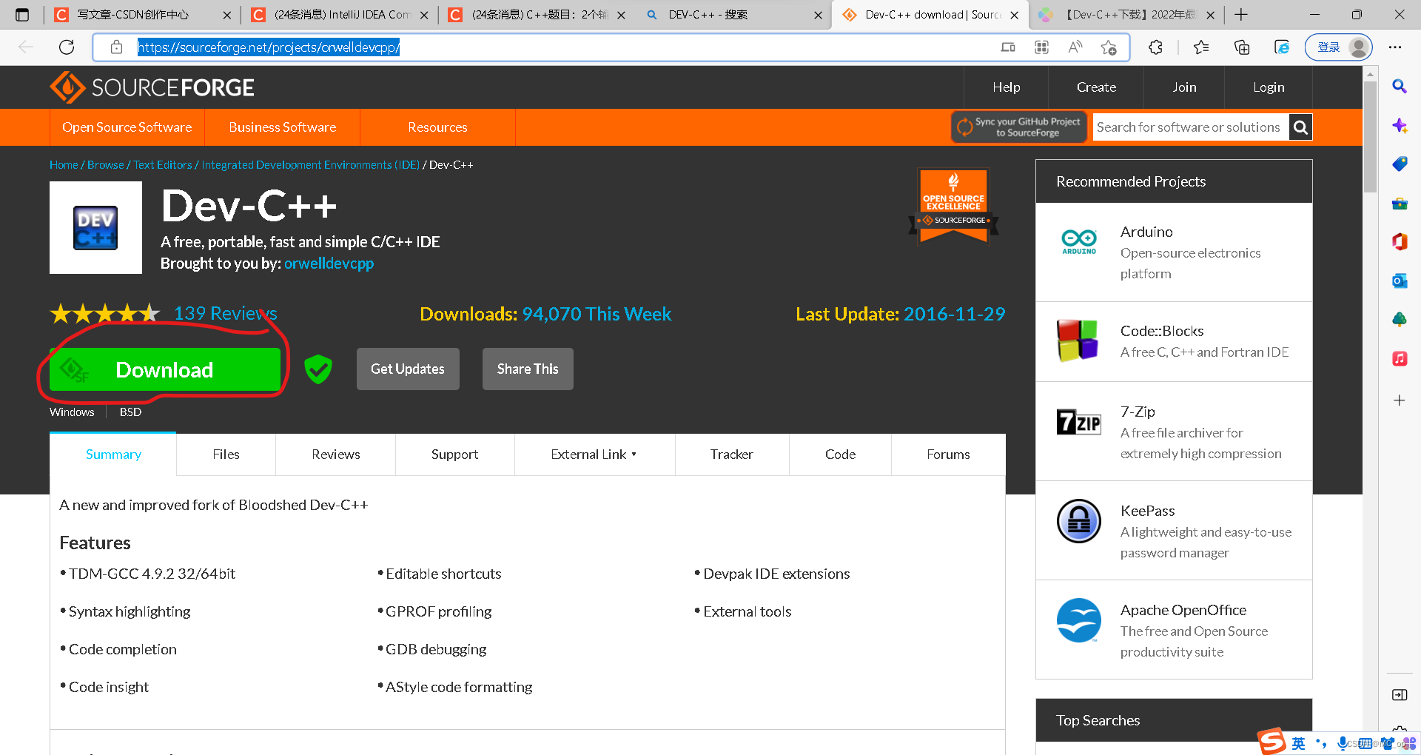Click the Code::Blocks project icon
The height and width of the screenshot is (755, 1421).
pyautogui.click(x=1078, y=340)
